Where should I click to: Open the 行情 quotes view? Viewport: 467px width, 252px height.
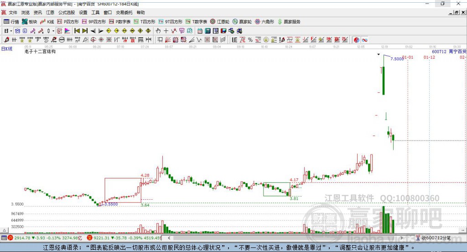[11, 22]
